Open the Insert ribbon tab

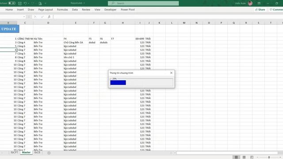pos(20,10)
